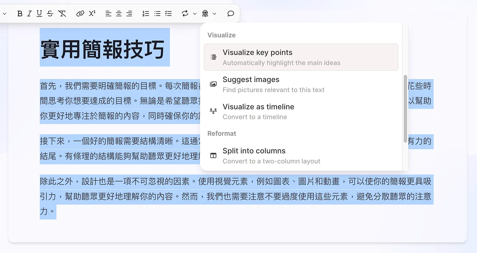477x253 pixels.
Task: Convert selection to a numbered list
Action: point(146,14)
